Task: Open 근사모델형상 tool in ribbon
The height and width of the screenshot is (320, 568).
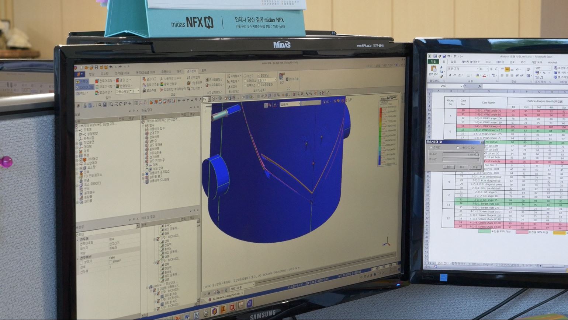Action: 214,80
